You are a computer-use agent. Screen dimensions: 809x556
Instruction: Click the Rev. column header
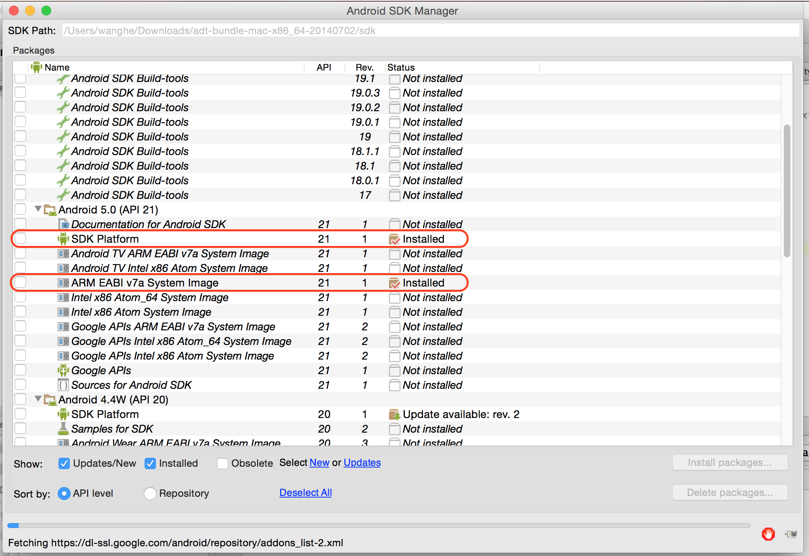[365, 67]
